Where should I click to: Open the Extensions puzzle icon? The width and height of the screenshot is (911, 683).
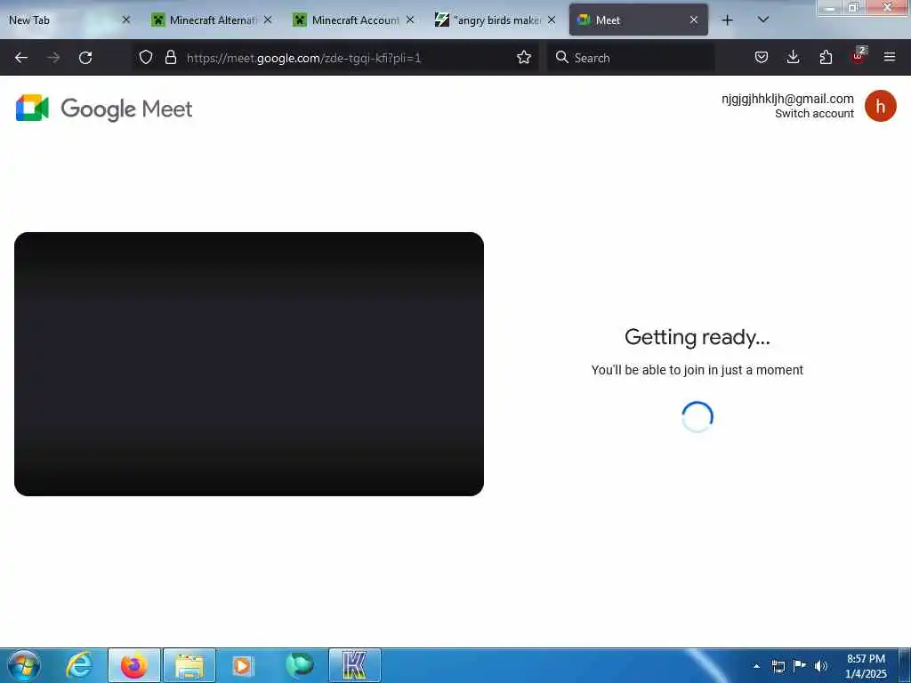(x=826, y=57)
